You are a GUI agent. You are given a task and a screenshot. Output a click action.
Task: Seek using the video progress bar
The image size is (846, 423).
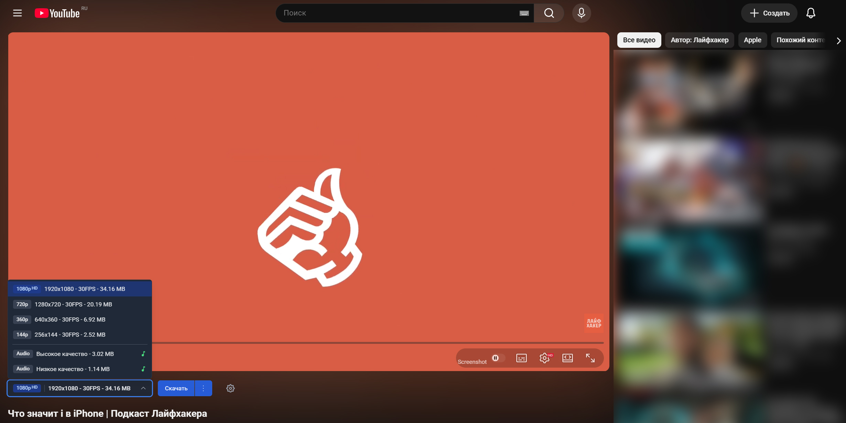[x=378, y=343]
